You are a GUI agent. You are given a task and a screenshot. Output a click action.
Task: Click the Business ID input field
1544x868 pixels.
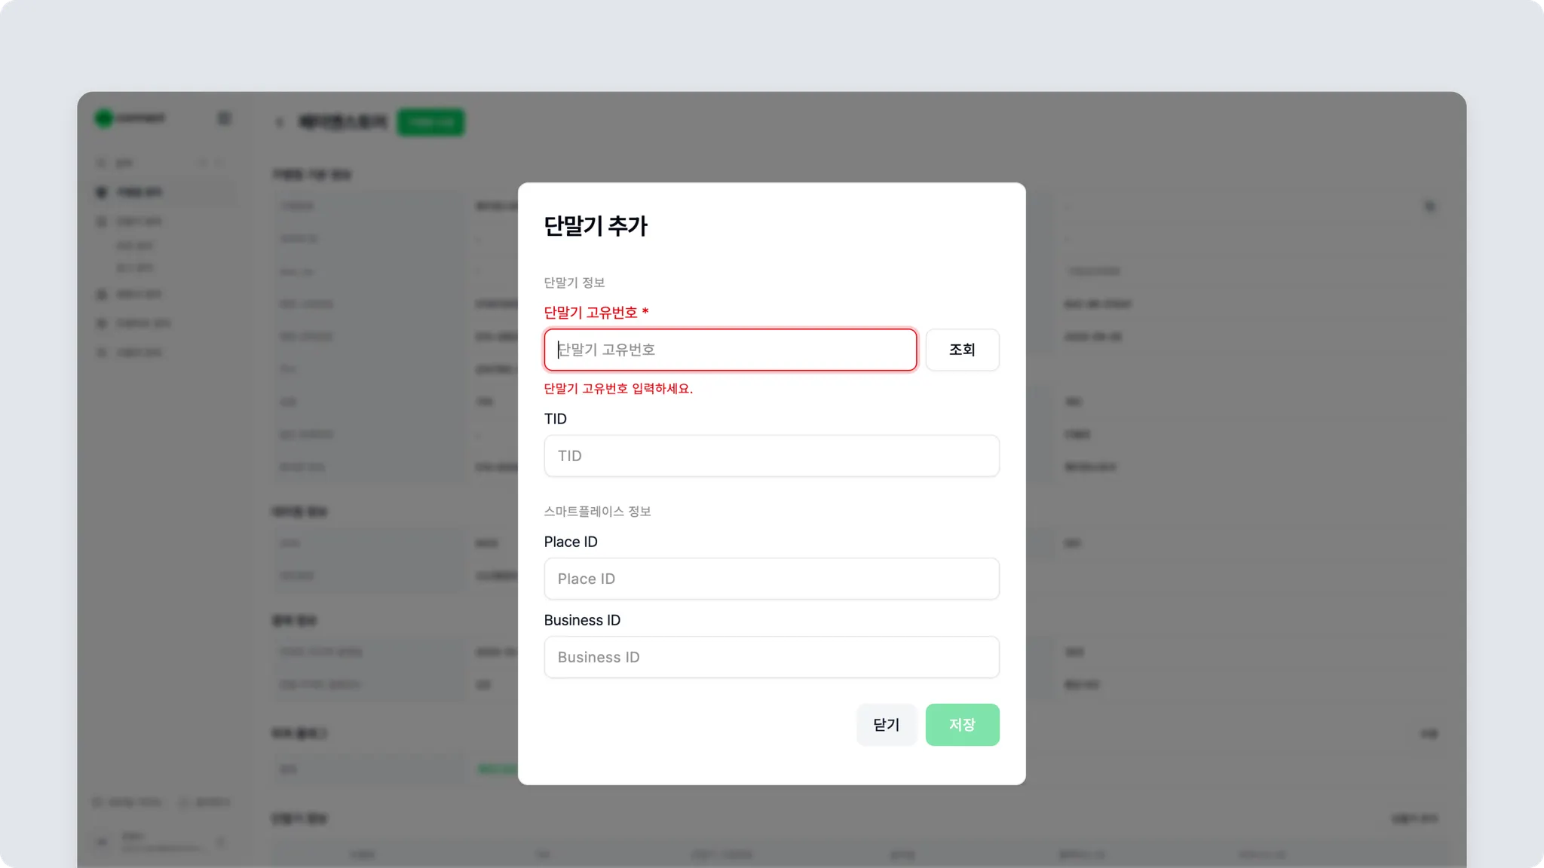point(771,657)
